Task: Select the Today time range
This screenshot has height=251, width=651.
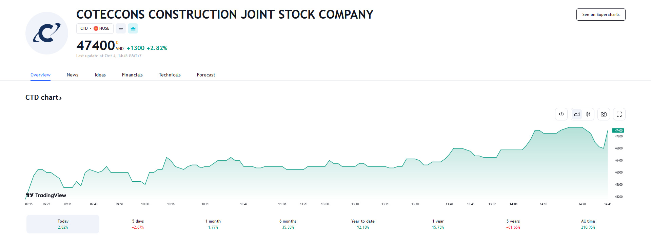Action: point(63,224)
